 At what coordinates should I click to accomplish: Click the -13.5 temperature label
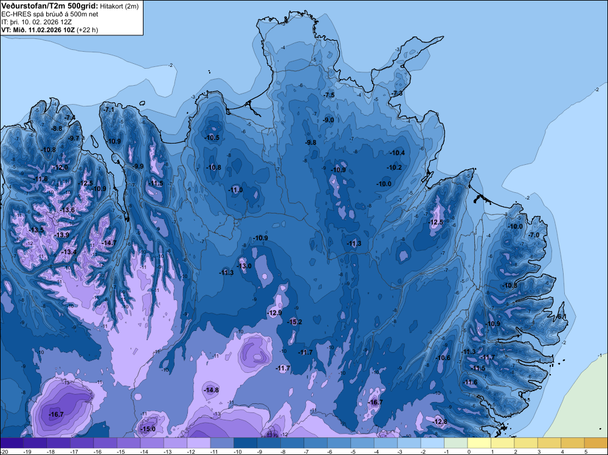[36, 230]
